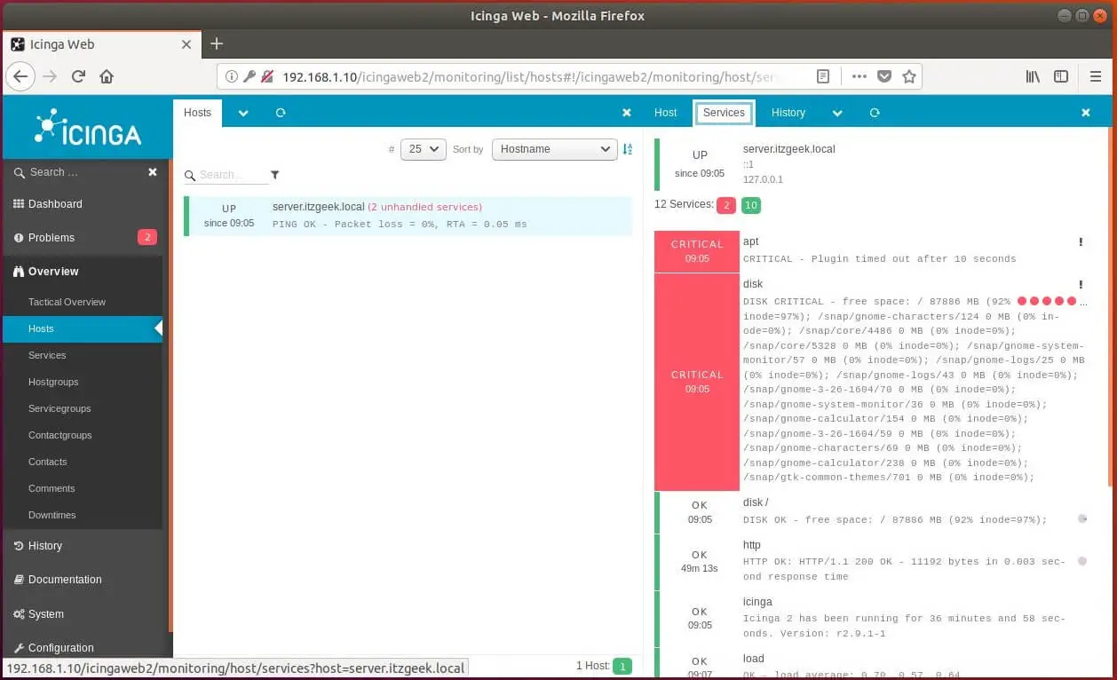Close the Icinga Web browser tab
Screen dimensions: 1117x680
click(186, 44)
